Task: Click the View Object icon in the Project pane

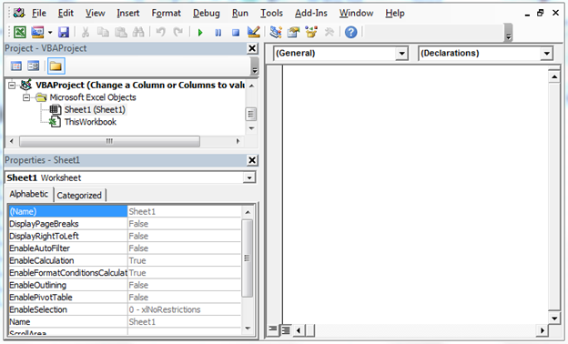Action: pyautogui.click(x=34, y=66)
